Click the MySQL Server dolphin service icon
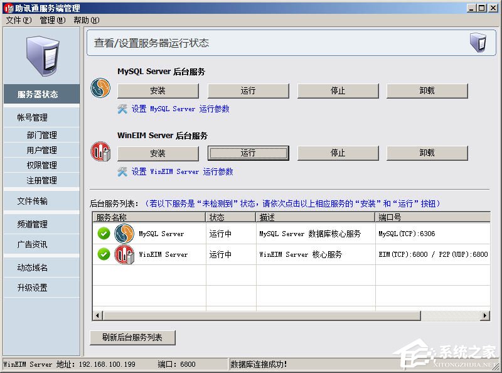This screenshot has height=373, width=502. pos(100,88)
